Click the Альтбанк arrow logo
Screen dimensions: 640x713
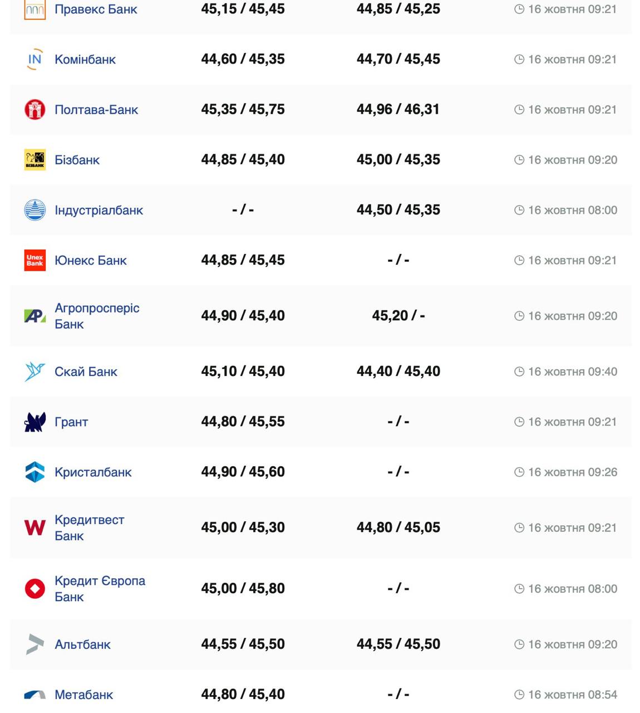click(35, 644)
